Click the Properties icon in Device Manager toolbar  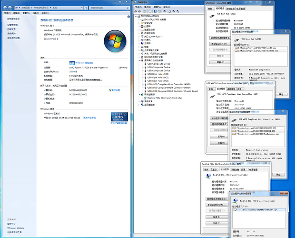click(x=150, y=11)
